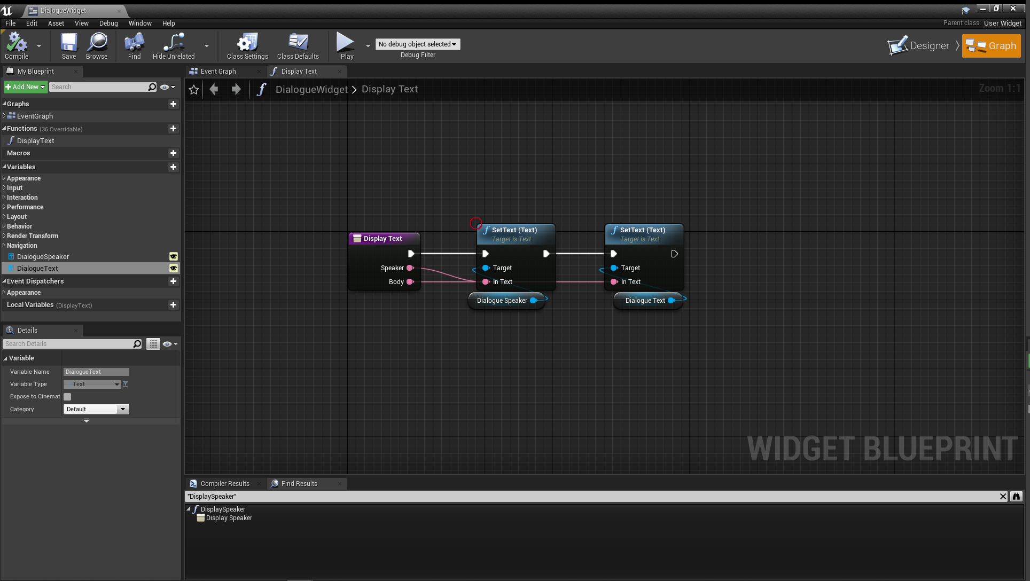
Task: Open Class Defaults from the toolbar
Action: click(298, 45)
